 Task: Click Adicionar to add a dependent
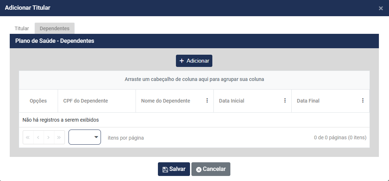(x=194, y=61)
